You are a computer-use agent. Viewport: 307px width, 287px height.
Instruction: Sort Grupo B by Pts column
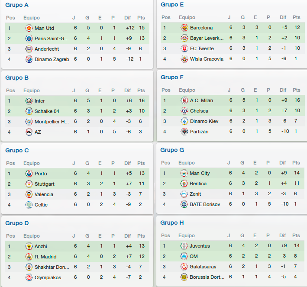[141, 90]
